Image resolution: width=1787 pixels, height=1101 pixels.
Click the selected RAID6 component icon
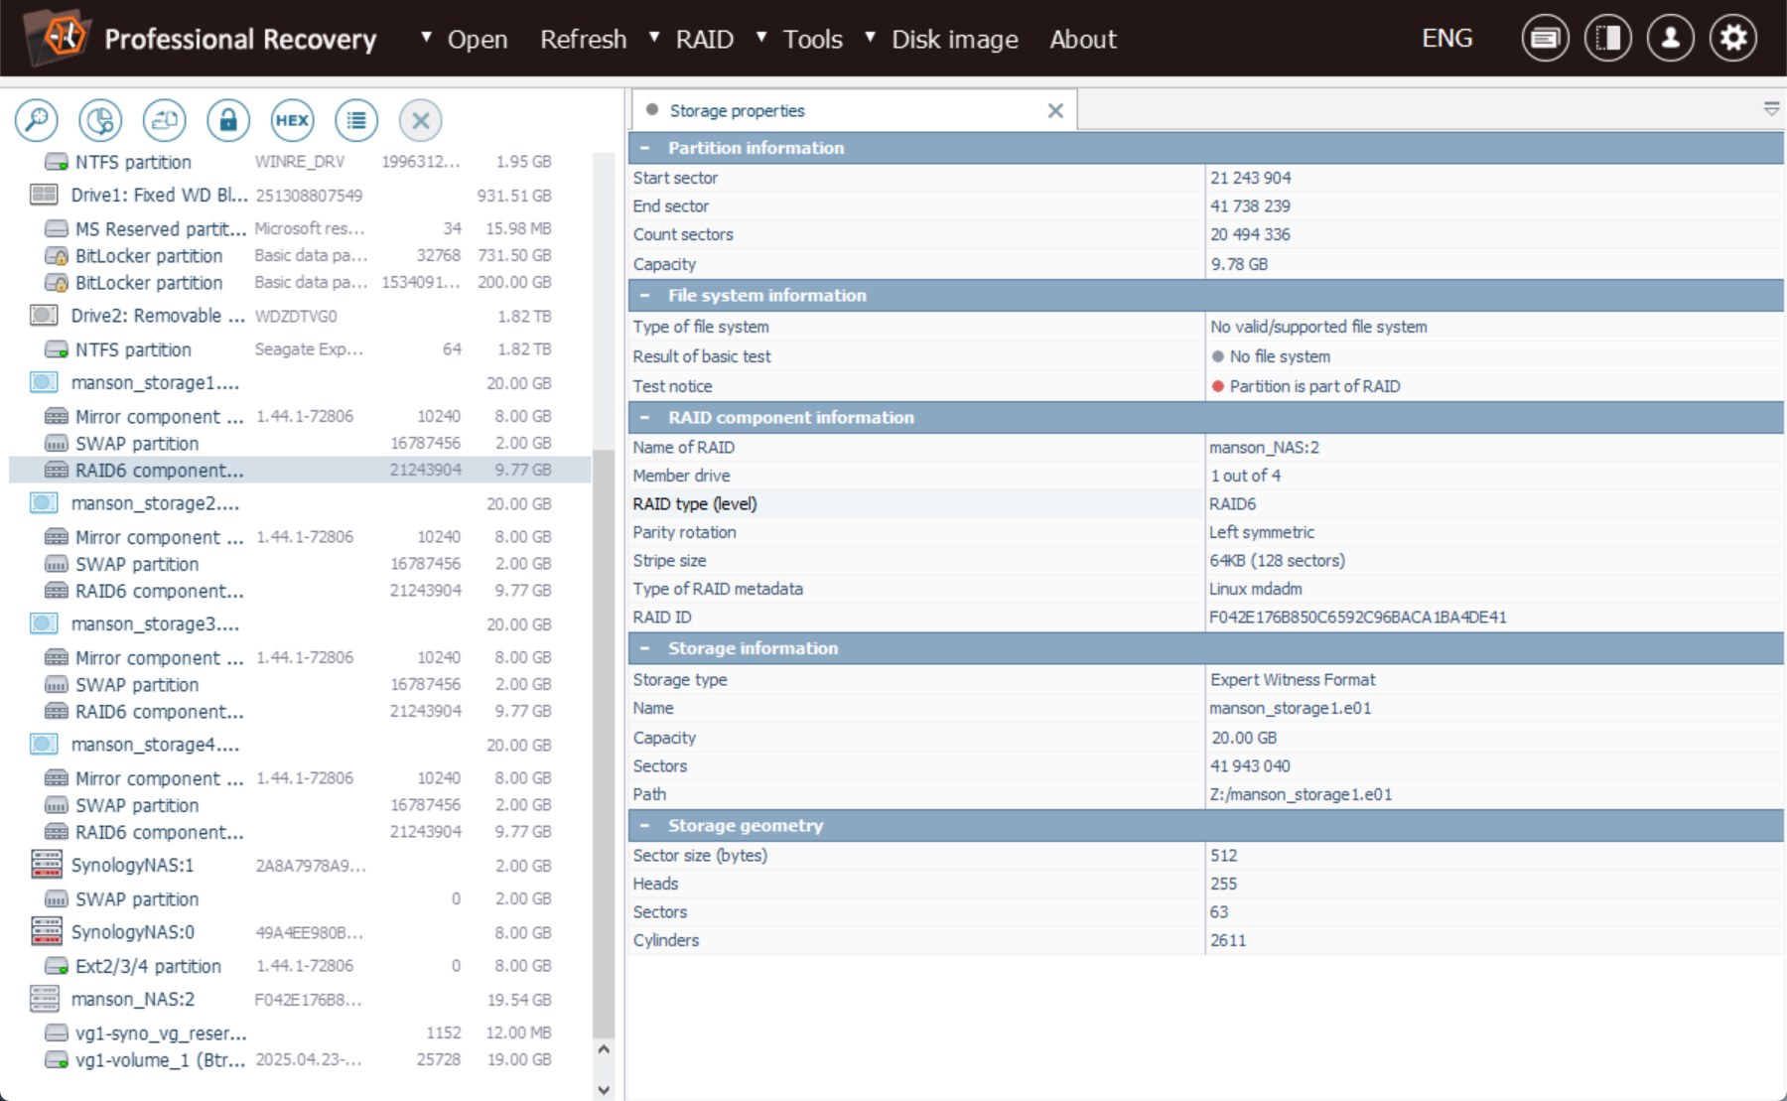pos(57,470)
